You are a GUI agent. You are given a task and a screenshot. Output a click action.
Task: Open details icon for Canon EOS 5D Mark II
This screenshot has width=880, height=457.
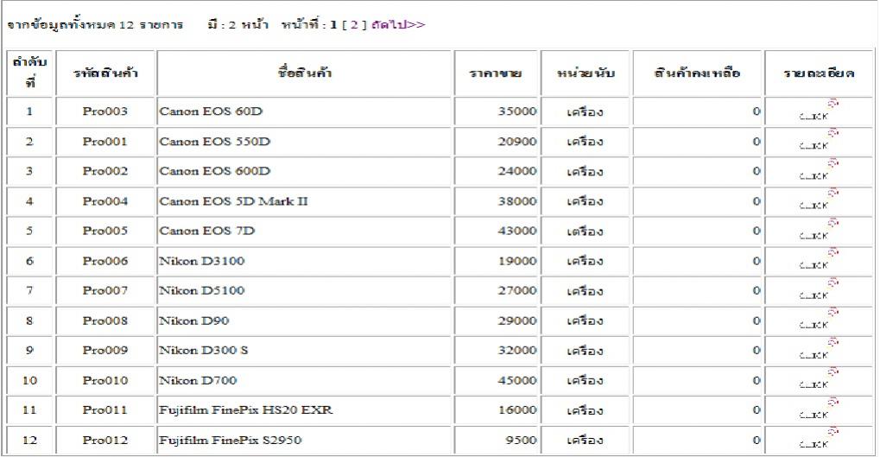[x=819, y=200]
